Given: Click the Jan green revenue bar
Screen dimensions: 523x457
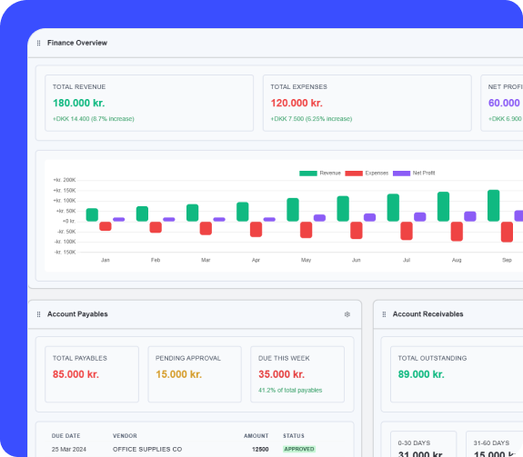Looking at the screenshot, I should 92,214.
